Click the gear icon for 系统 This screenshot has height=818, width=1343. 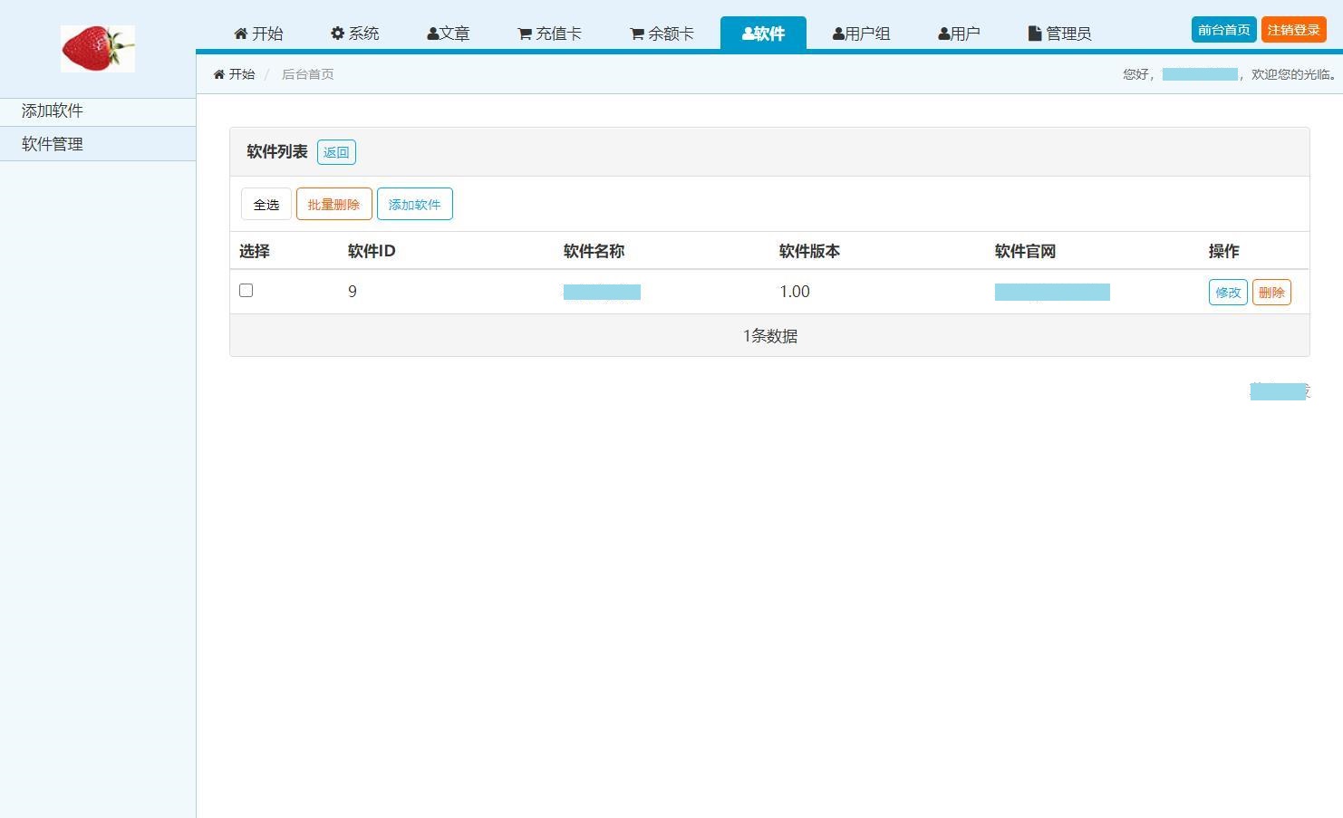click(x=338, y=34)
